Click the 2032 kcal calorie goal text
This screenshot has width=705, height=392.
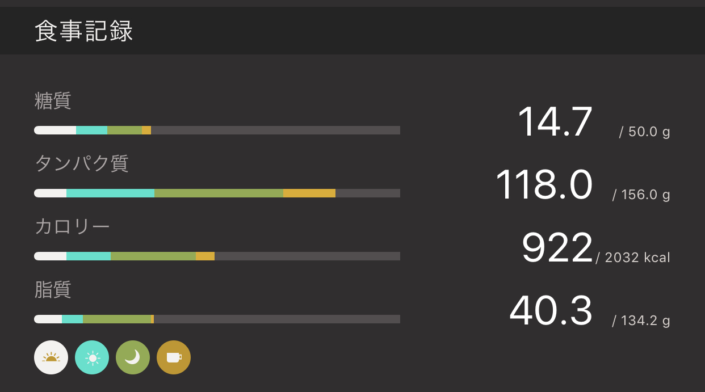click(x=637, y=258)
